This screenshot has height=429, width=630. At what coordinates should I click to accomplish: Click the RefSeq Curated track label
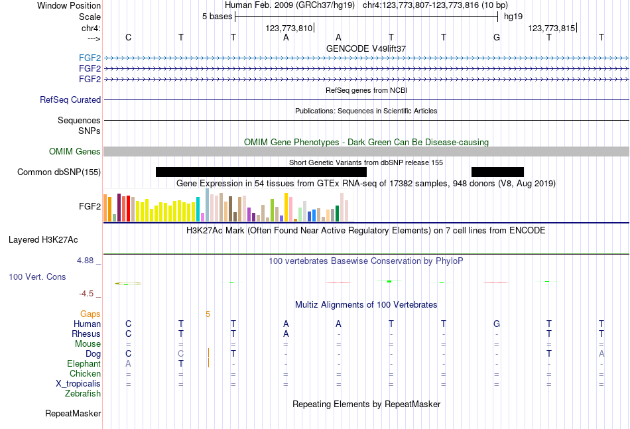pyautogui.click(x=70, y=99)
